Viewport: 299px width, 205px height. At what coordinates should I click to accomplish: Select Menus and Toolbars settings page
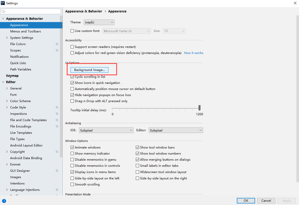pos(25,31)
